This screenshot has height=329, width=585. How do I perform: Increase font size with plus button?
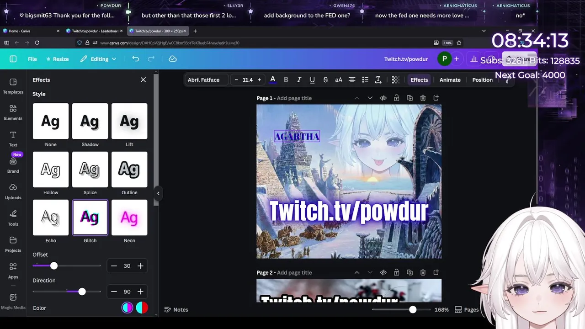tap(259, 80)
